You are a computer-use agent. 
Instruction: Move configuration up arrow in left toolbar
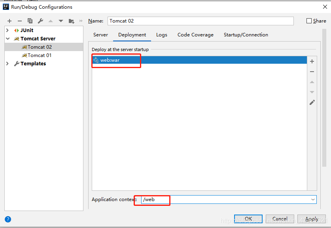coord(51,21)
